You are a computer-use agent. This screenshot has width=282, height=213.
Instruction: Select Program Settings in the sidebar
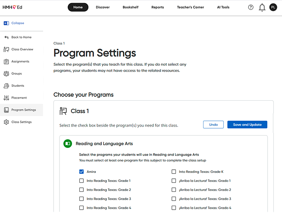pyautogui.click(x=22, y=110)
